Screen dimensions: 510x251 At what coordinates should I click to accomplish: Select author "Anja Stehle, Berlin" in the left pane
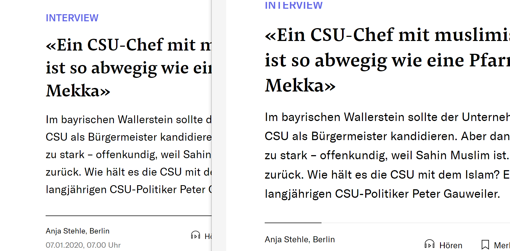[78, 231]
